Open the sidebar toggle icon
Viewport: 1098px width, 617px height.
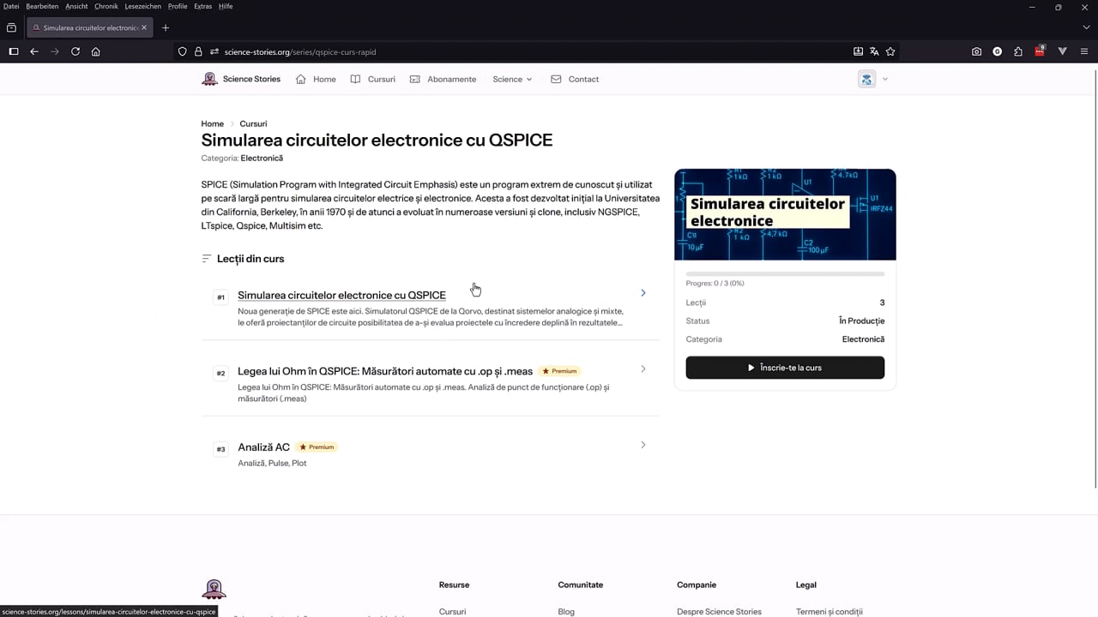point(14,51)
